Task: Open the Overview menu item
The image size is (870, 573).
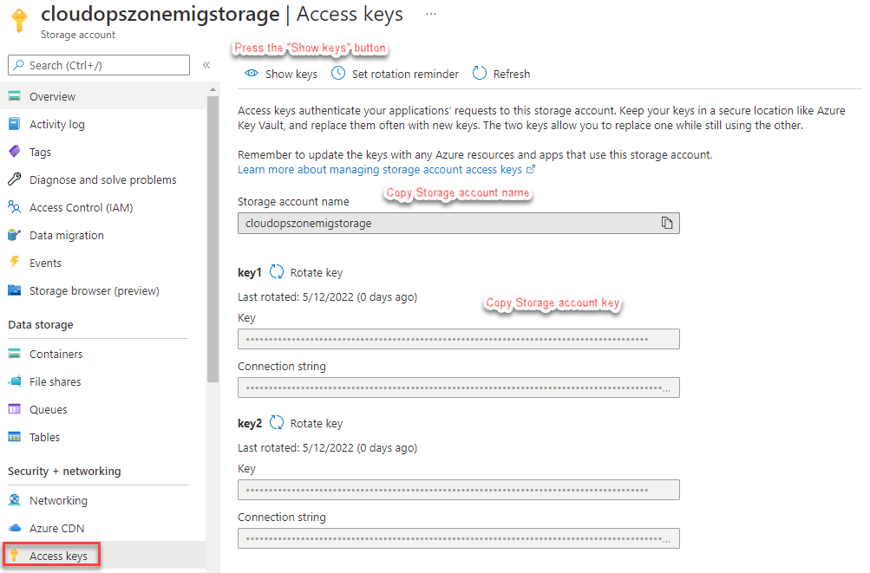Action: 52,96
